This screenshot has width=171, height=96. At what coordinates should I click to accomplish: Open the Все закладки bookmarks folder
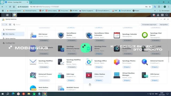164,11
